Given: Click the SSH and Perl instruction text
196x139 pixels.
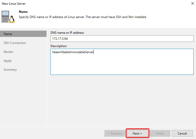Looking at the screenshot, I should [x=83, y=17].
